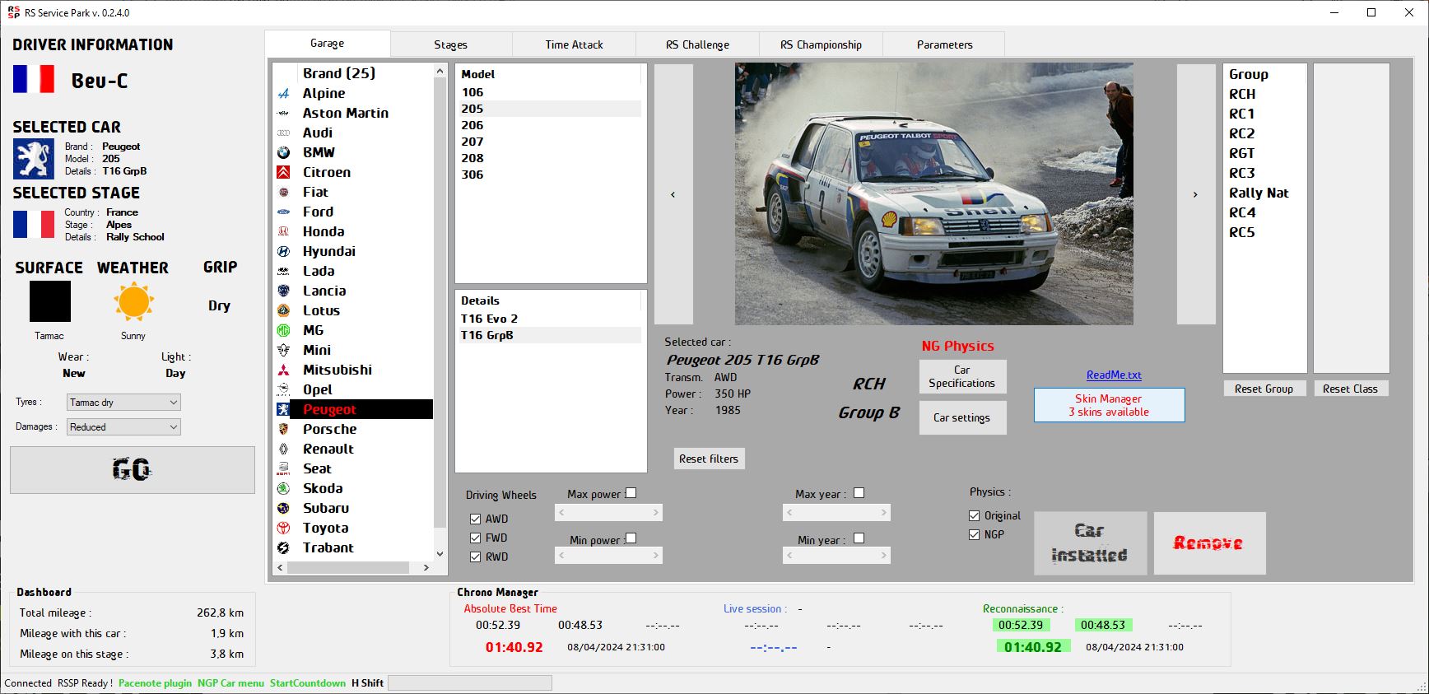Open the RS Challenge tab
Viewport: 1429px width, 694px height.
(697, 44)
